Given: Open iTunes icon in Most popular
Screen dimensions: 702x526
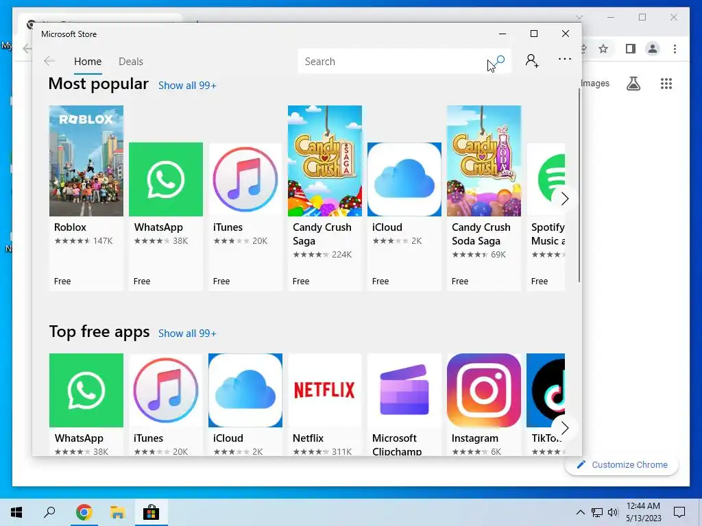Looking at the screenshot, I should (x=245, y=179).
